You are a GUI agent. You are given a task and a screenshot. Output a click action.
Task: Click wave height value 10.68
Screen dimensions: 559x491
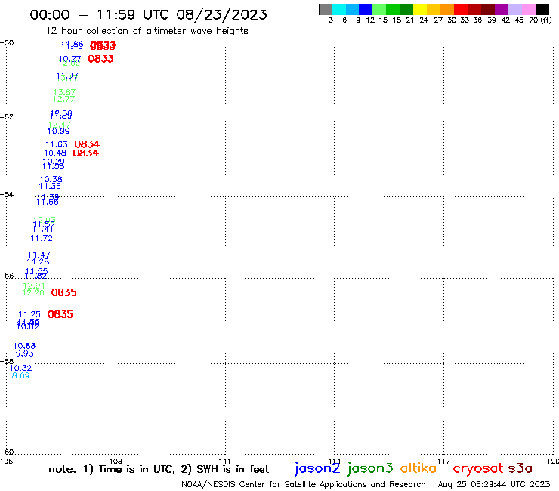click(x=24, y=346)
